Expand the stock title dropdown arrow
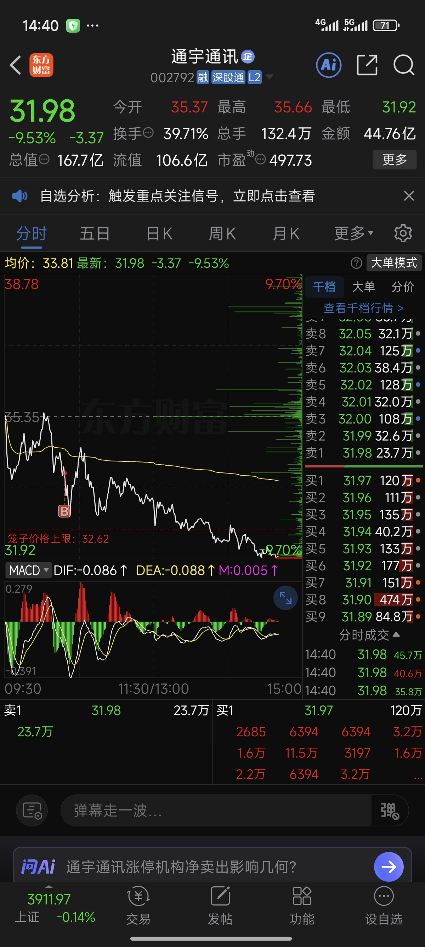The image size is (425, 947). [270, 77]
